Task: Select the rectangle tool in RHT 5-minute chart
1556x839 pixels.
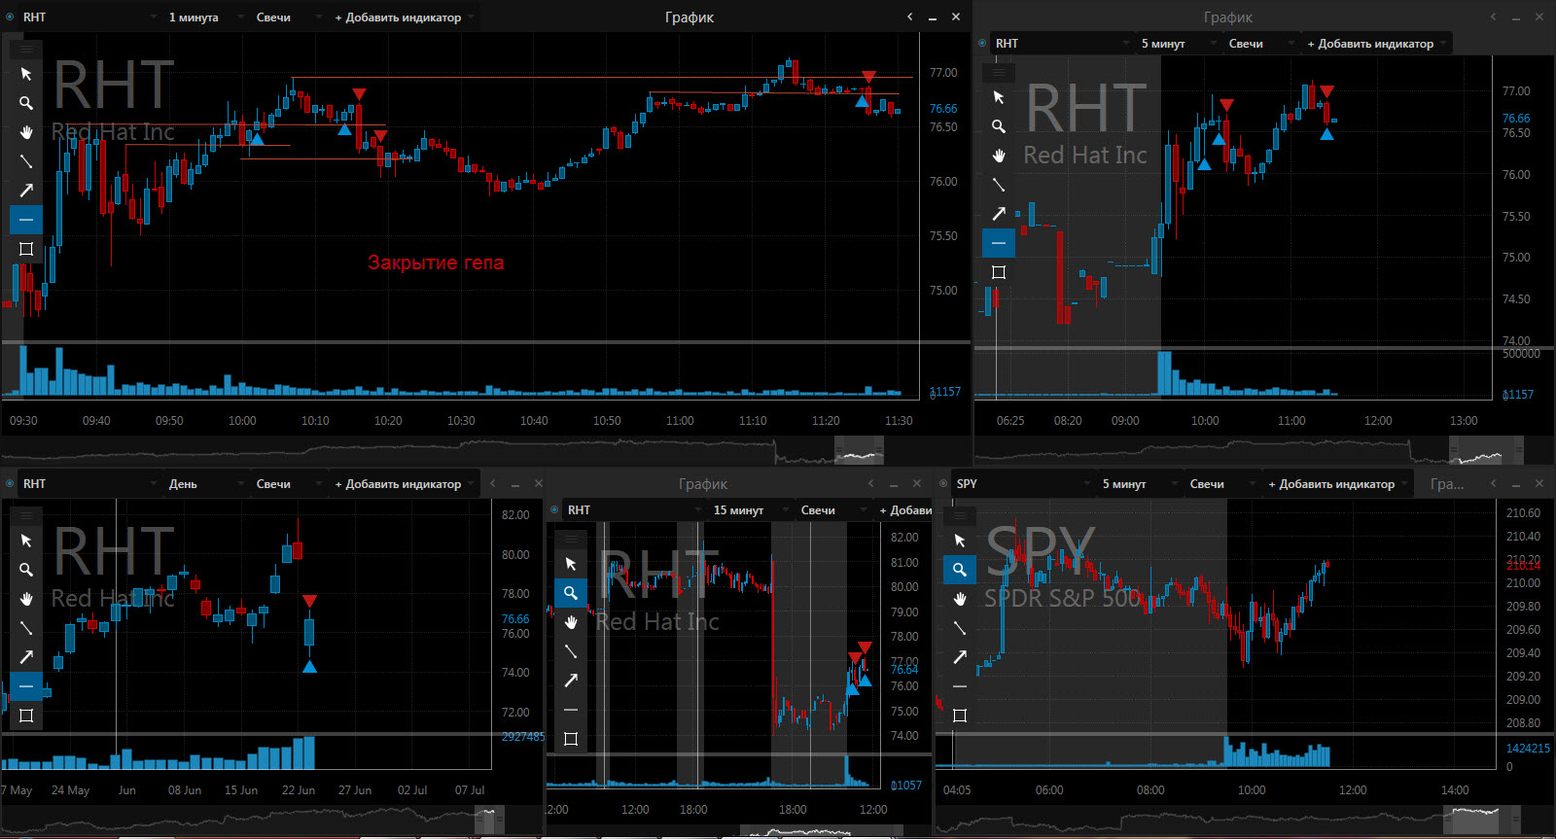Action: click(999, 272)
